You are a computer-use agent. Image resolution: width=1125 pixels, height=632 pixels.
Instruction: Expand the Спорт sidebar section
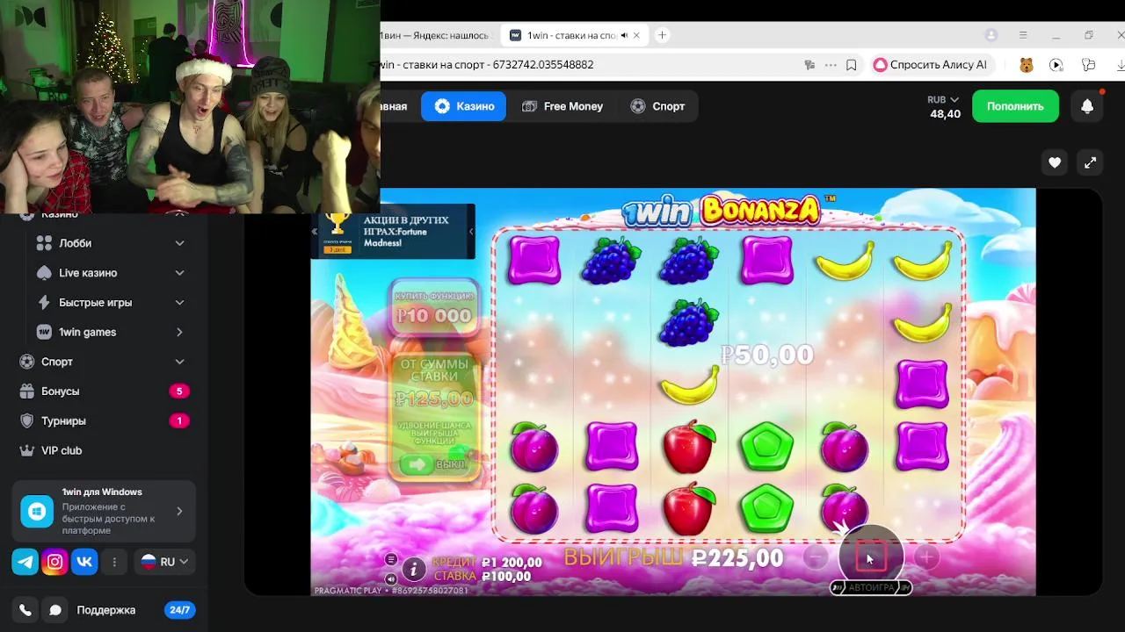point(179,362)
